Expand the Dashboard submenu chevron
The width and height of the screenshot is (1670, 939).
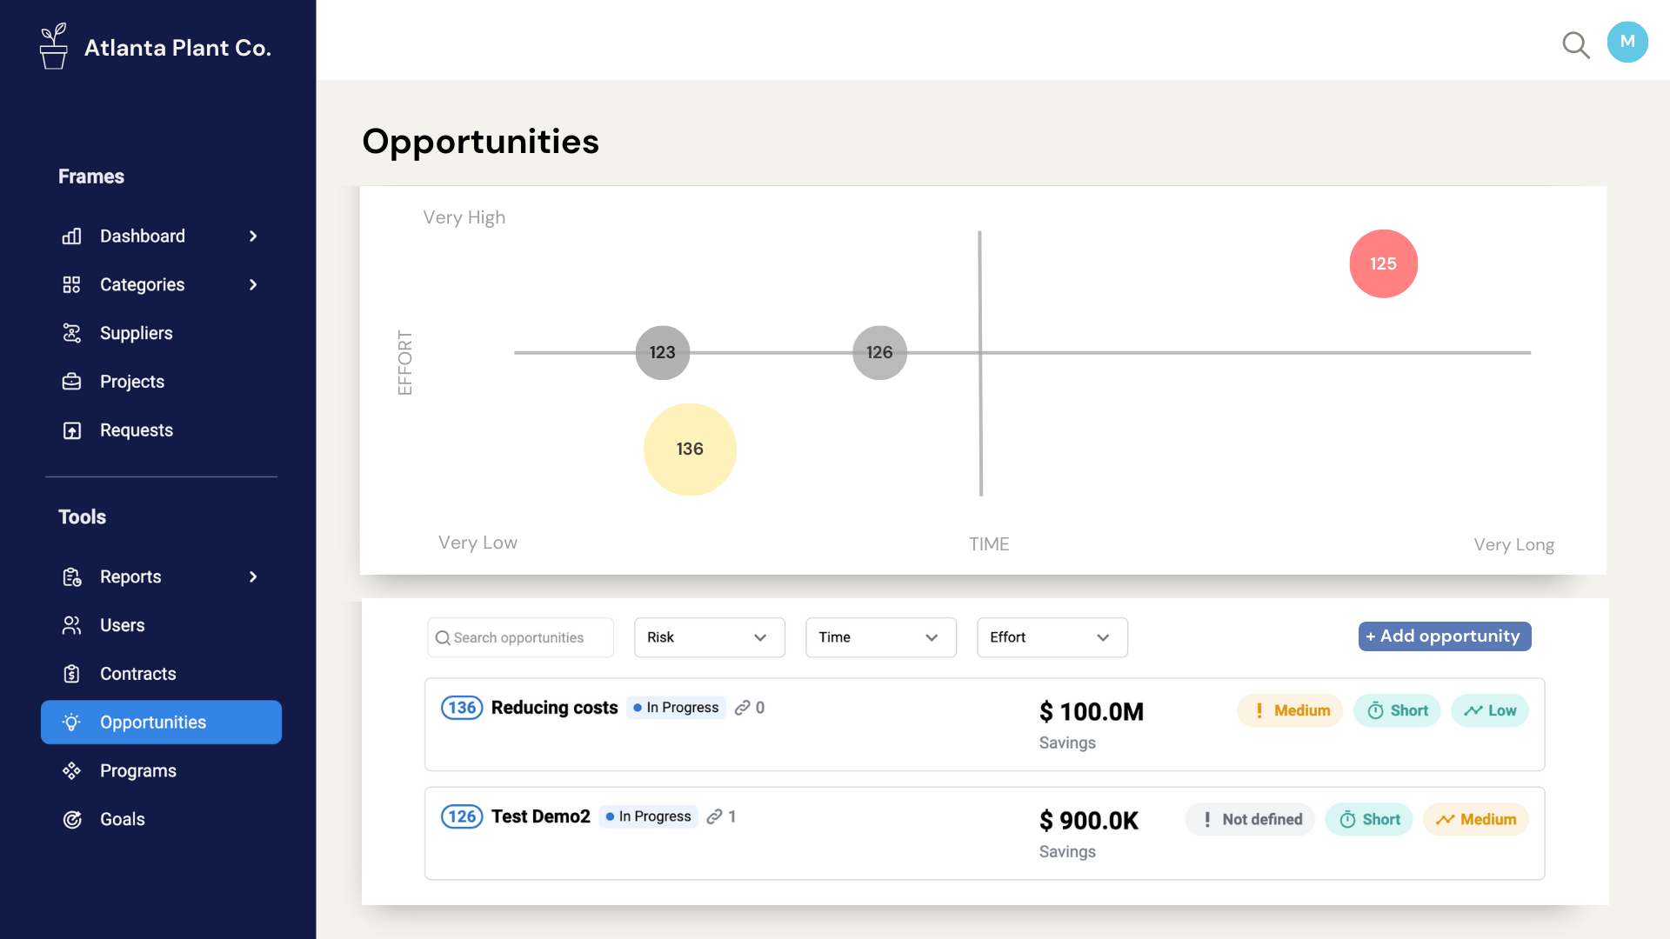[253, 236]
